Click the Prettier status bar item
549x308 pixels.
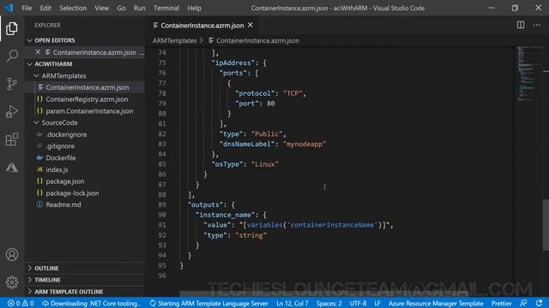501,303
